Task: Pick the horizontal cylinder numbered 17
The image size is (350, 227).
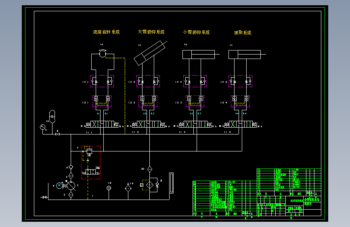Action: click(x=247, y=55)
